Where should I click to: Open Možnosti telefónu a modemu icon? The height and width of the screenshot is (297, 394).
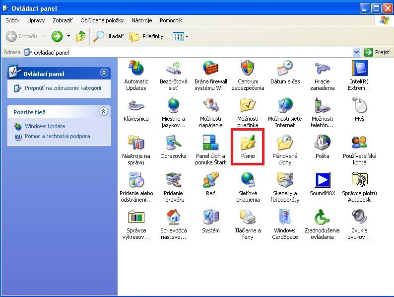tap(322, 113)
